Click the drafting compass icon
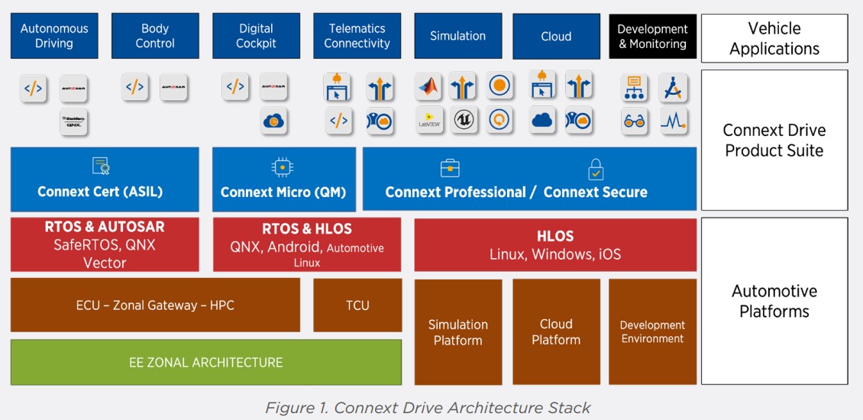The height and width of the screenshot is (420, 863). [x=673, y=88]
